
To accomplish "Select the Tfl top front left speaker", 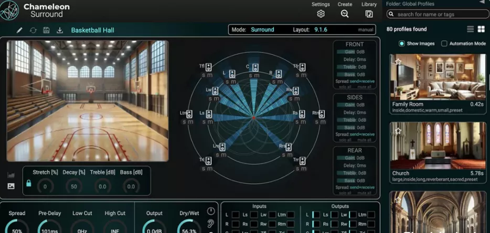I will coord(208,66).
